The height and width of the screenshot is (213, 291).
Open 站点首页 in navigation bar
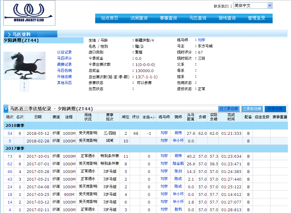point(110,18)
